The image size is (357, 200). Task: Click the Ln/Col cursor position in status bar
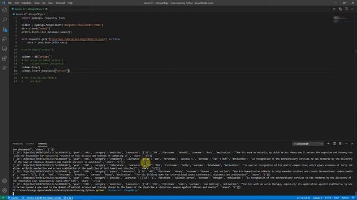click(303, 198)
